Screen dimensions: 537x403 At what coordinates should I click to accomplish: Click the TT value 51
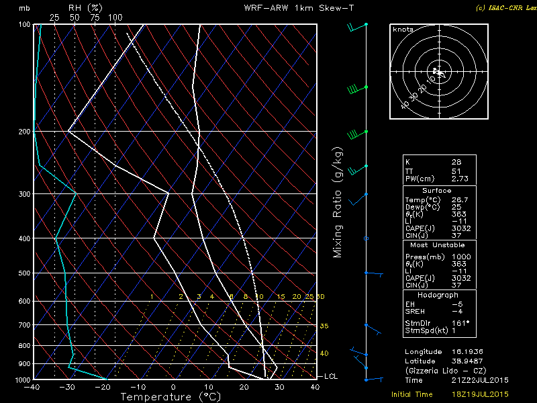pyautogui.click(x=456, y=171)
